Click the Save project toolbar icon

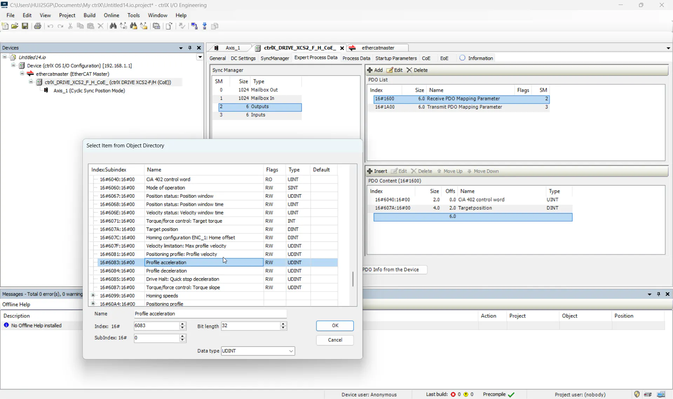[x=25, y=26]
